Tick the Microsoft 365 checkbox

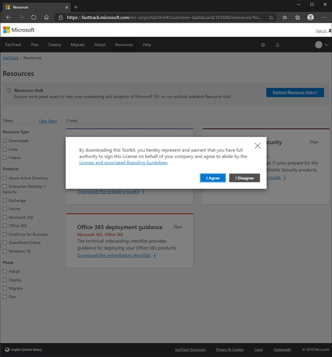[x=5, y=217]
